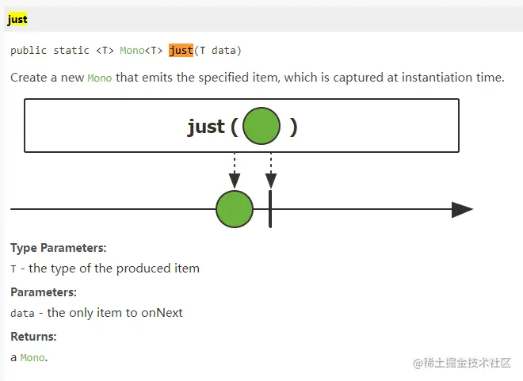Click the bold just text in diagram

206,127
